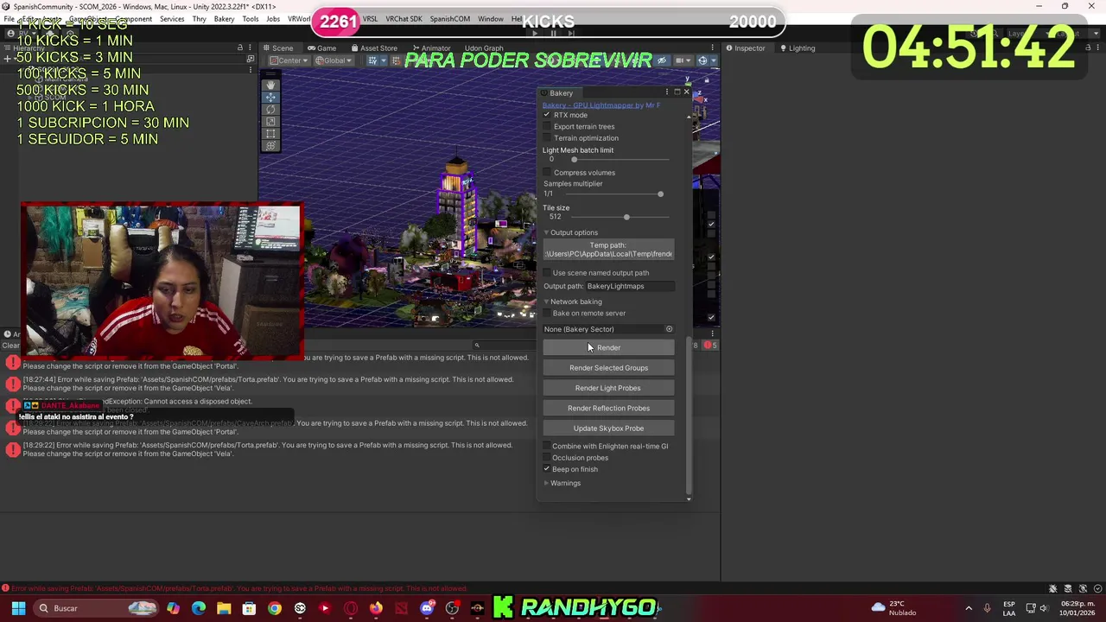Open Opera browser from taskbar
Viewport: 1106px width, 622px height.
pyautogui.click(x=350, y=608)
